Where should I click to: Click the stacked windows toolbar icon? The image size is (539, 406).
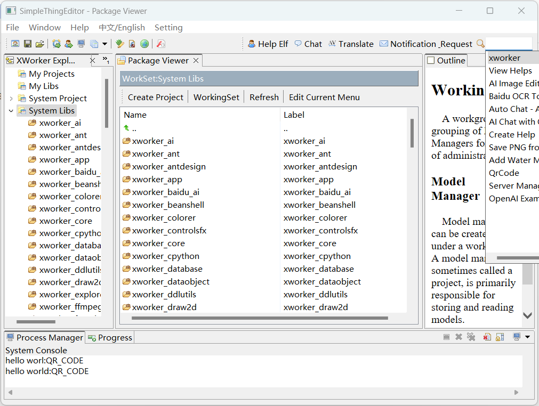[x=94, y=44]
